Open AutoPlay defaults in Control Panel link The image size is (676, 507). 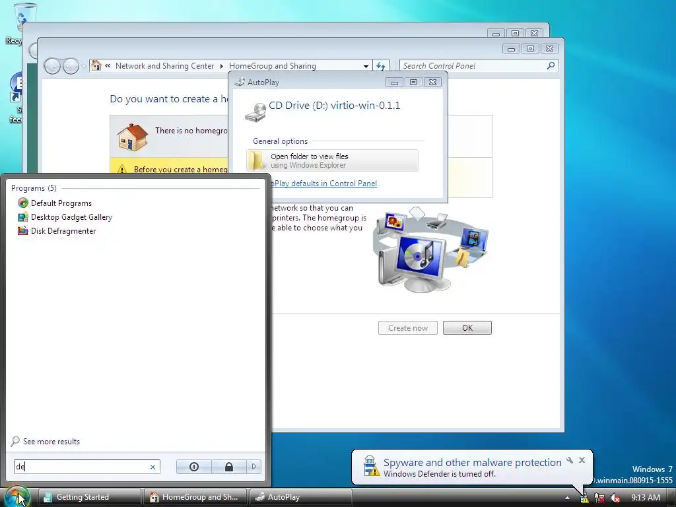[323, 184]
